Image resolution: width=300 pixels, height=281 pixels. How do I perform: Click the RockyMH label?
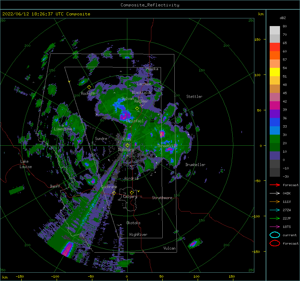click(x=88, y=94)
